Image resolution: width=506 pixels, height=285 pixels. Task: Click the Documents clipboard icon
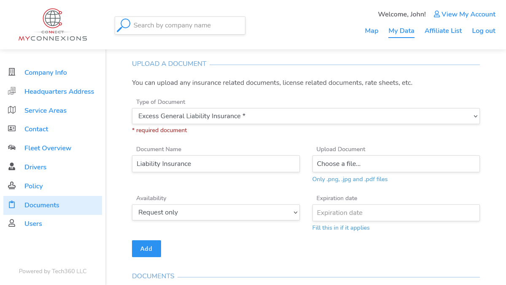coord(12,205)
